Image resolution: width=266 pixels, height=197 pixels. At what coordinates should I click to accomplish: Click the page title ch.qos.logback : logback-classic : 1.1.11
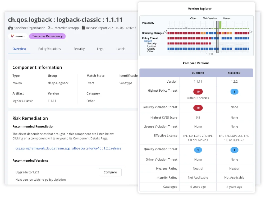point(65,20)
